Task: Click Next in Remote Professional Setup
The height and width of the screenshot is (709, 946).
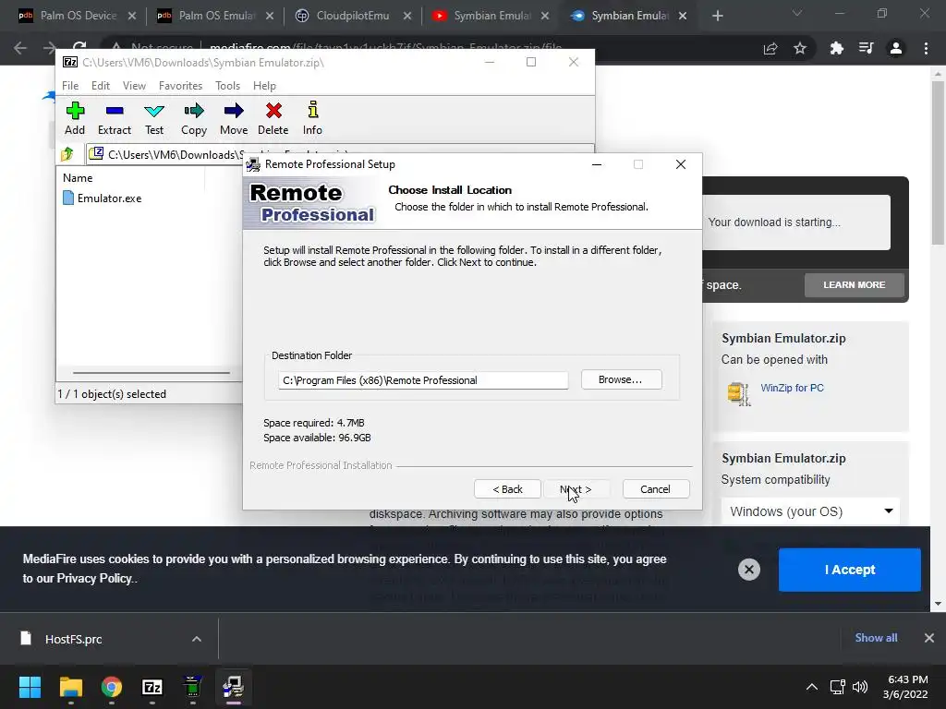Action: [x=576, y=489]
